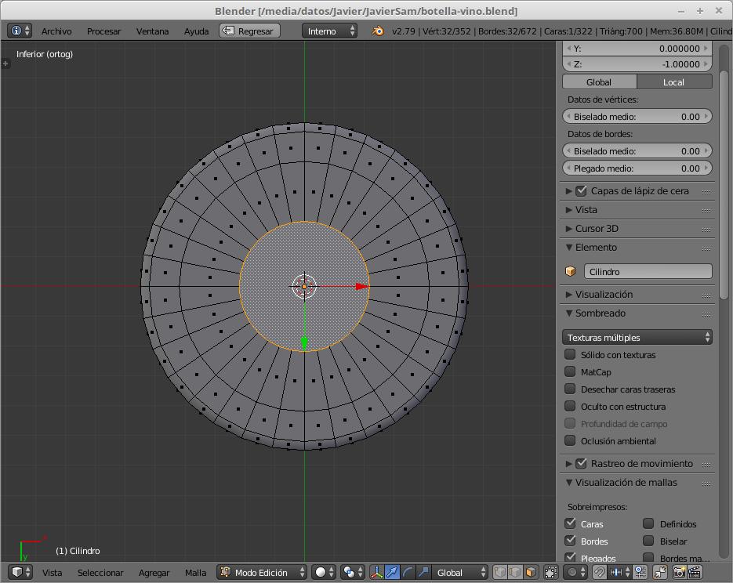The image size is (733, 583).
Task: Collapse the Sombreado panel
Action: [x=568, y=313]
